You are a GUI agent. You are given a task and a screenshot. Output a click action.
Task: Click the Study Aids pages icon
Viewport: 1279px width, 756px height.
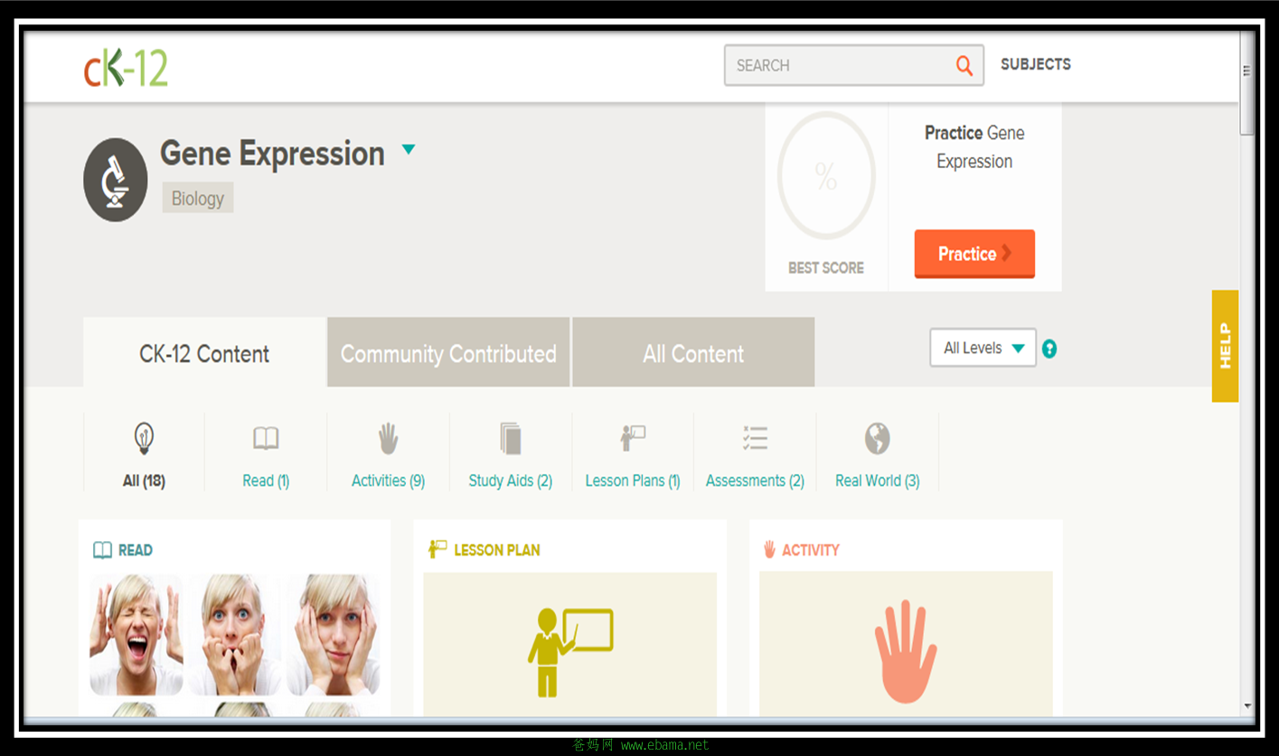(511, 439)
